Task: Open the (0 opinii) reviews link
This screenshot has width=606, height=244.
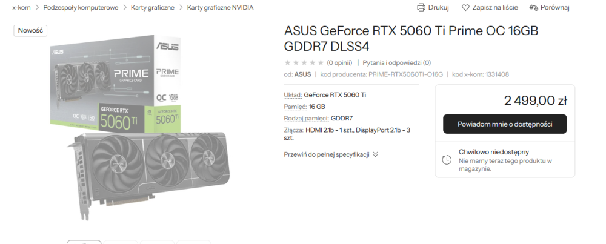Action: [x=339, y=62]
